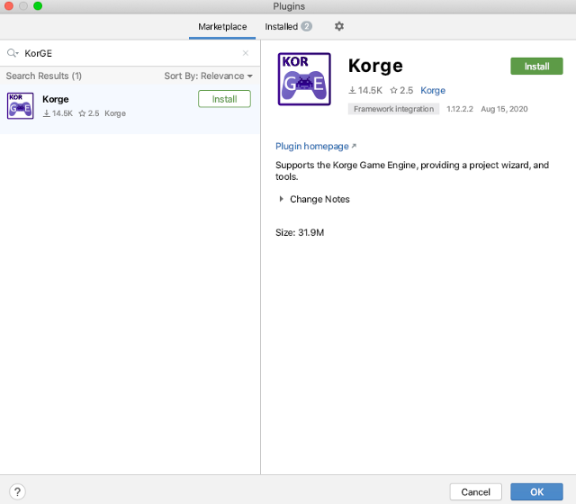Click the Framework integration tag
Viewport: 576px width, 504px height.
393,109
